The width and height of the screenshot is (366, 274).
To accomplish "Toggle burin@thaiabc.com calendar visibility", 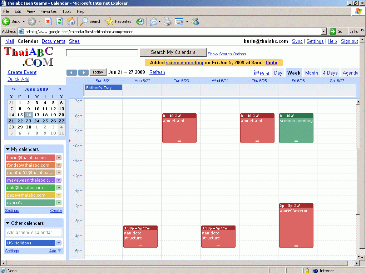I will pos(30,158).
